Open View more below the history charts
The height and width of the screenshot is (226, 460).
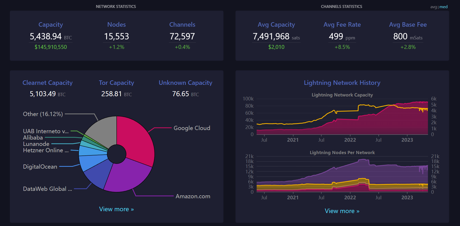(342, 211)
